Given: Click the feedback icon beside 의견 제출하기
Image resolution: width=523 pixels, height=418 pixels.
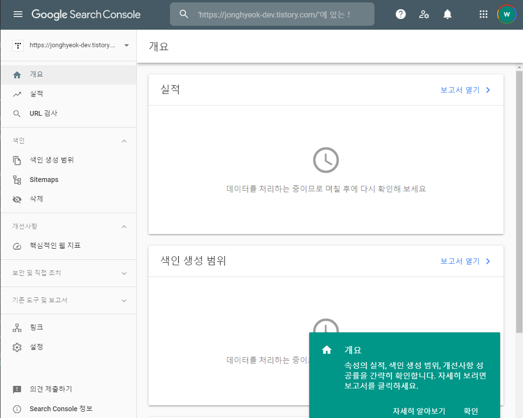Looking at the screenshot, I should pyautogui.click(x=17, y=389).
